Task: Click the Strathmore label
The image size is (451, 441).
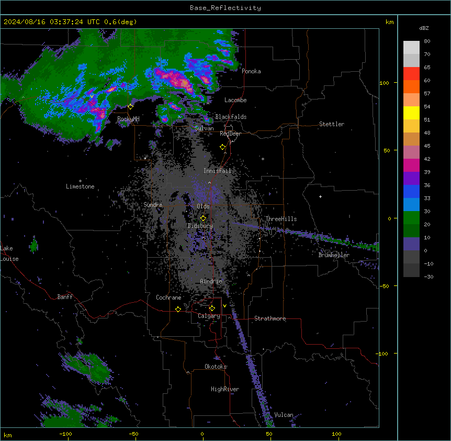Action: pyautogui.click(x=270, y=318)
